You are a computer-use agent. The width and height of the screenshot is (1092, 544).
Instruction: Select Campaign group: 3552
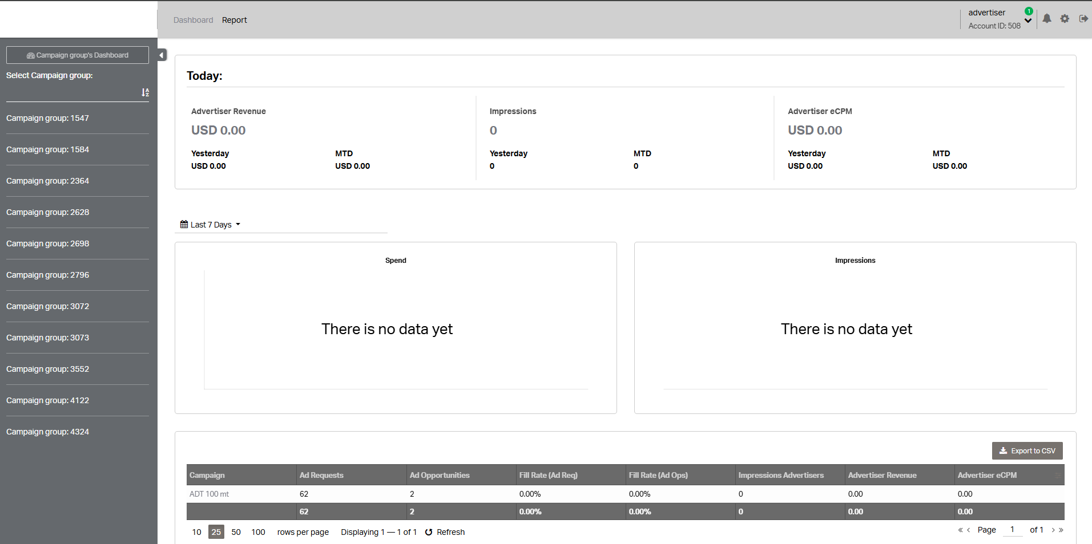(47, 369)
